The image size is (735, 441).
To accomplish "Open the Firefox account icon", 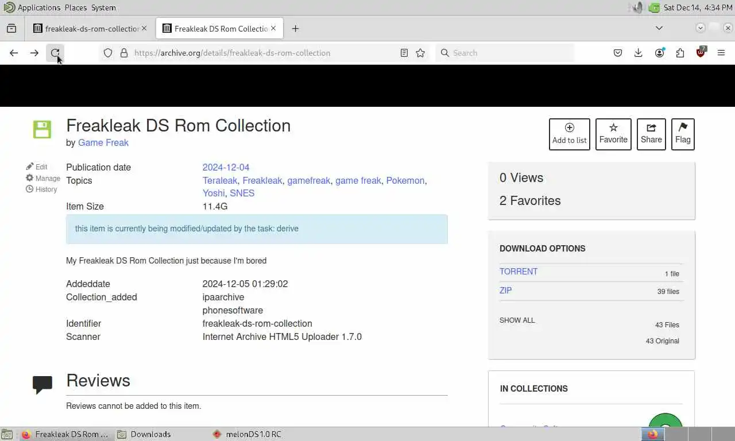I will (659, 53).
